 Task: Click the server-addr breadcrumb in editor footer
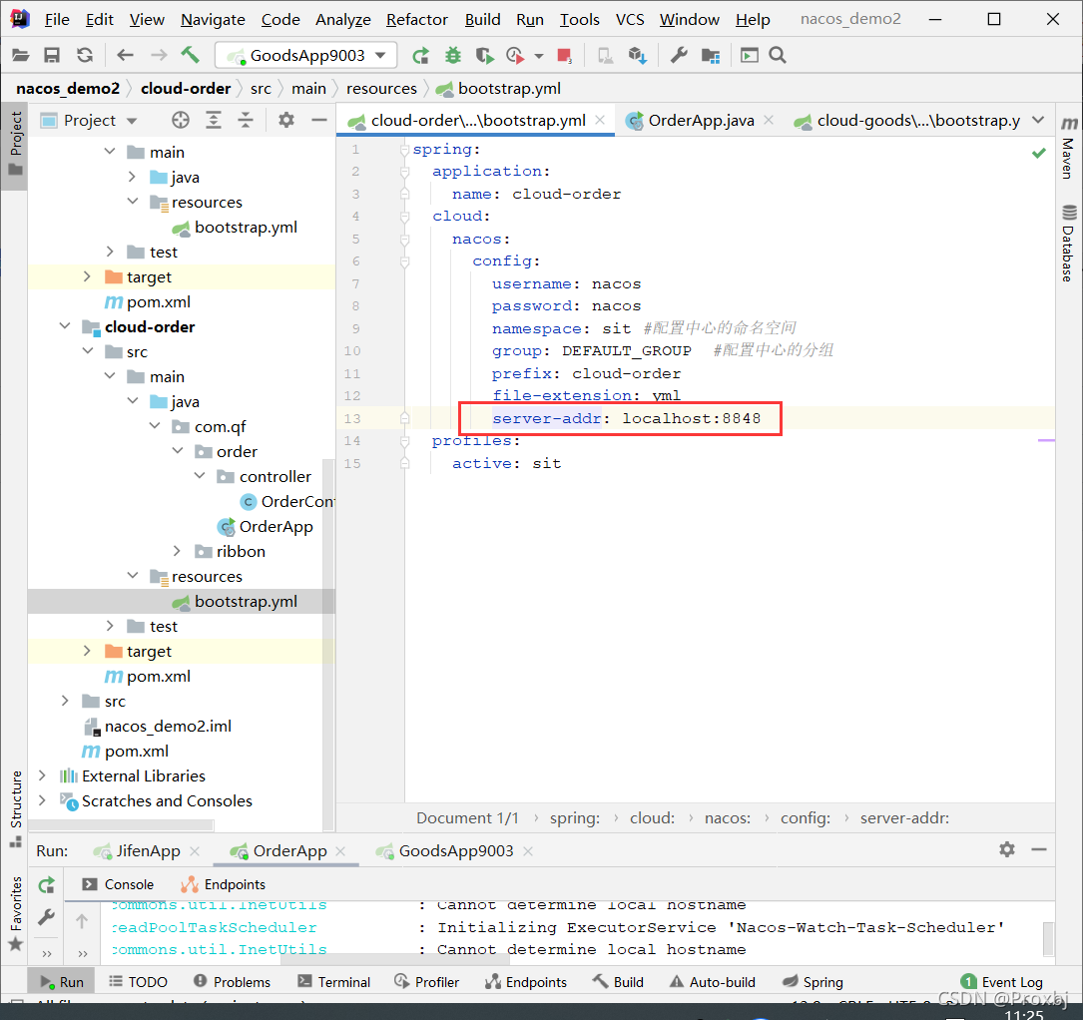point(904,817)
